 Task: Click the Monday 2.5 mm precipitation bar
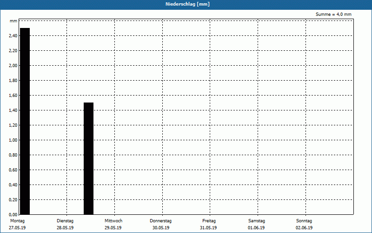25,121
